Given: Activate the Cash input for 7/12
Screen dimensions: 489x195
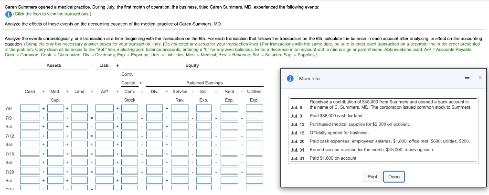Looking at the screenshot, I should click(30, 135).
